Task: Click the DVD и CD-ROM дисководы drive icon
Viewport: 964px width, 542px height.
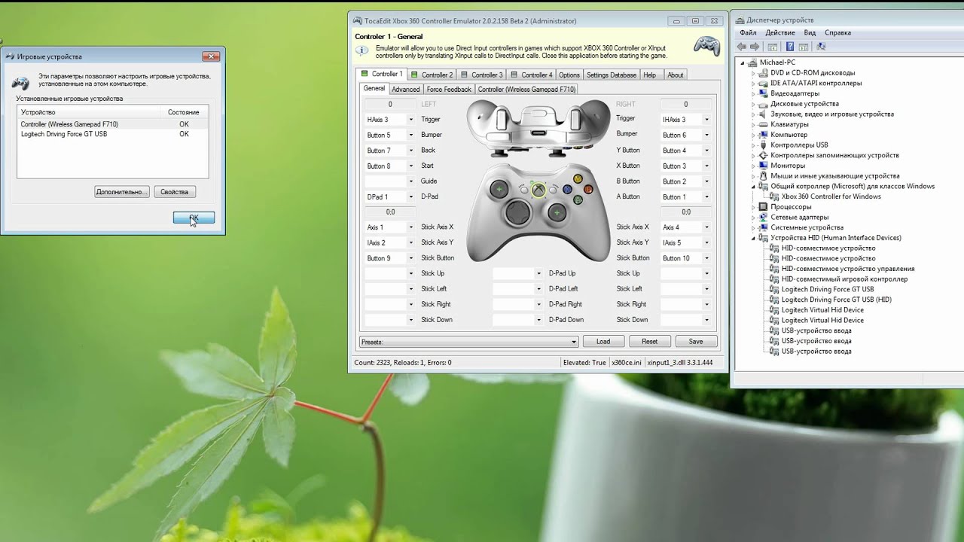Action: pyautogui.click(x=764, y=73)
